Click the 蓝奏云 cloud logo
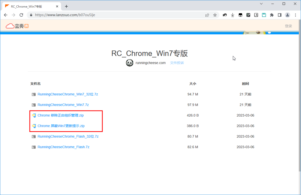Viewport: 301px width, 195px height. pyautogui.click(x=17, y=26)
